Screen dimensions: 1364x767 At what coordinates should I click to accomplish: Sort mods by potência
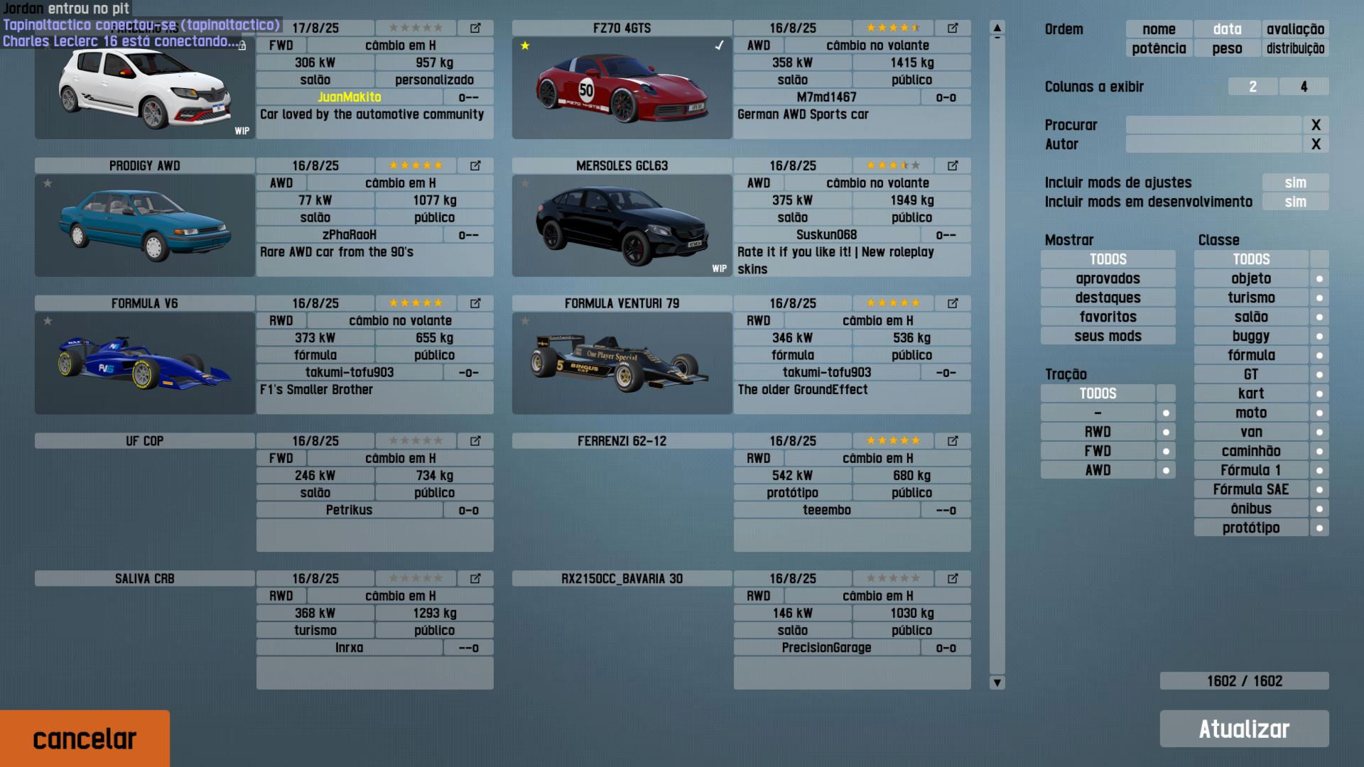(x=1158, y=48)
